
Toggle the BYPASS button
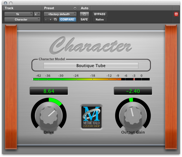(x=100, y=14)
